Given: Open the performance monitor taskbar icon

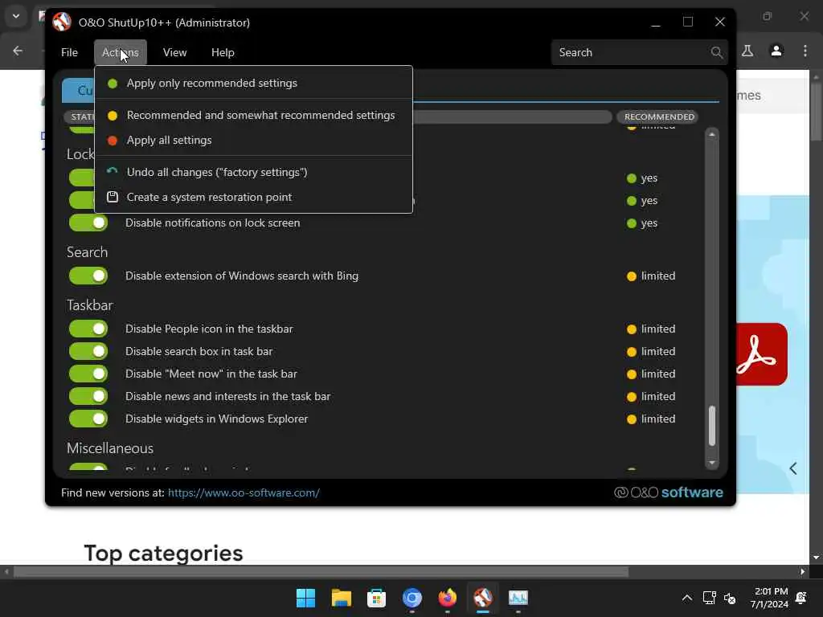Looking at the screenshot, I should [518, 598].
